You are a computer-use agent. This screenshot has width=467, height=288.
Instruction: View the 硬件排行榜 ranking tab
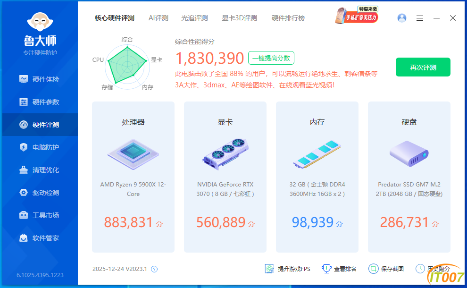[288, 18]
